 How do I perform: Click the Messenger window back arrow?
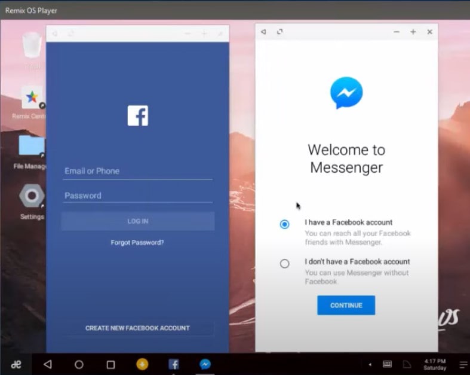pyautogui.click(x=263, y=32)
